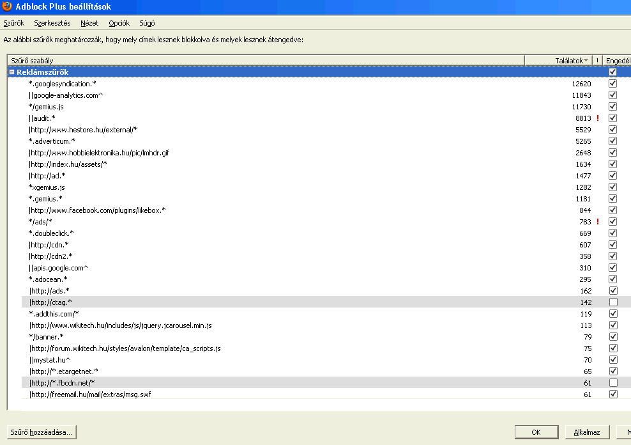
Task: Select the ||google-analytics.com^ filter rule
Action: [x=66, y=95]
